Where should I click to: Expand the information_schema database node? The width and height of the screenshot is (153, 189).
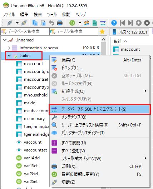(x=9, y=48)
